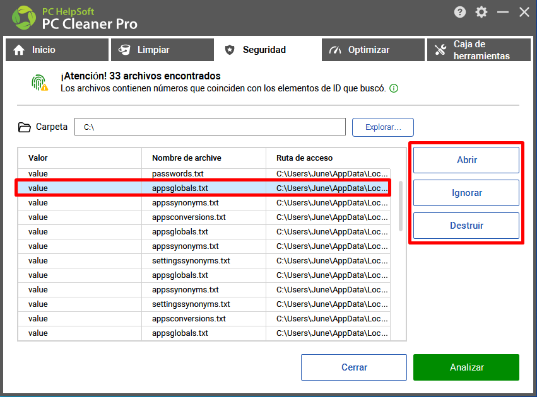The width and height of the screenshot is (537, 397).
Task: Click the green info icon after description
Action: pos(394,89)
